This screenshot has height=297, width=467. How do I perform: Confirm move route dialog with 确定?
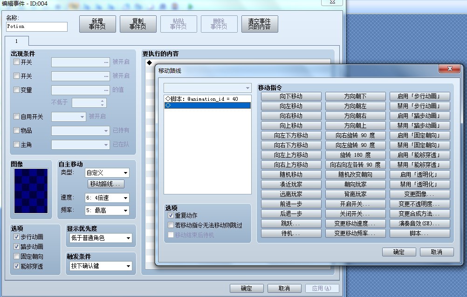click(x=399, y=252)
